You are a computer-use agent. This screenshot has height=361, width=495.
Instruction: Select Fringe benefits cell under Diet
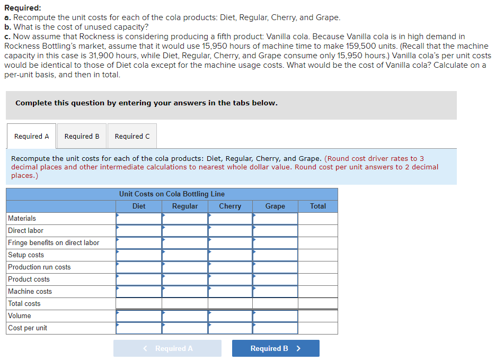tap(139, 243)
